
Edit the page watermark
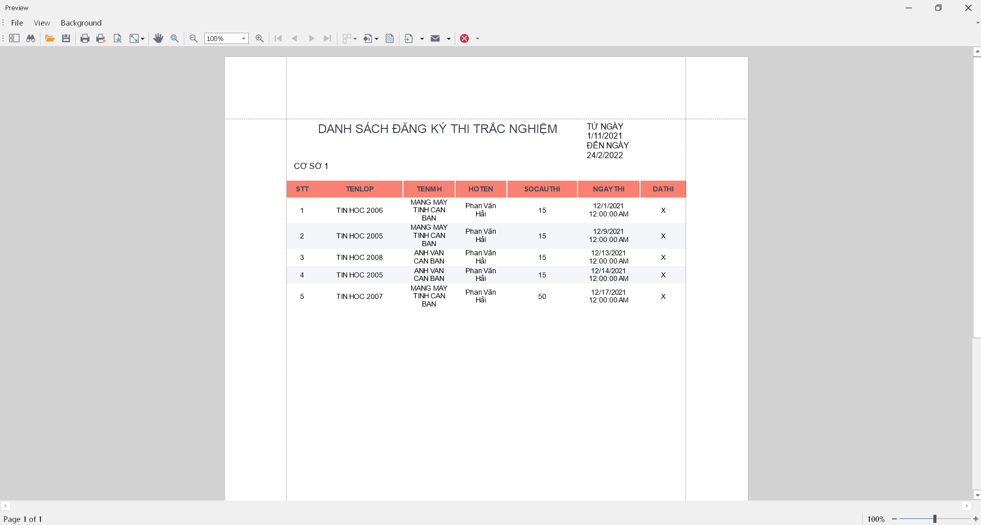click(390, 38)
